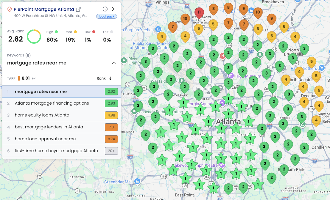Screen dimensions: 330x200
Task: Click the TARP value 8.01 link
Action: [x=26, y=78]
